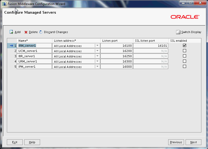The width and height of the screenshot is (208, 149).
Task: Open listen address dropdown for IBR_server1
Action: coord(97,56)
